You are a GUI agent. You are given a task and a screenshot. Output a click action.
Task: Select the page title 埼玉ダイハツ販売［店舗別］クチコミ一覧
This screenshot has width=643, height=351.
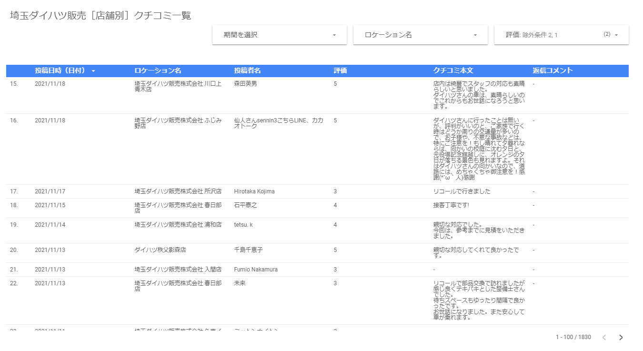coord(100,15)
